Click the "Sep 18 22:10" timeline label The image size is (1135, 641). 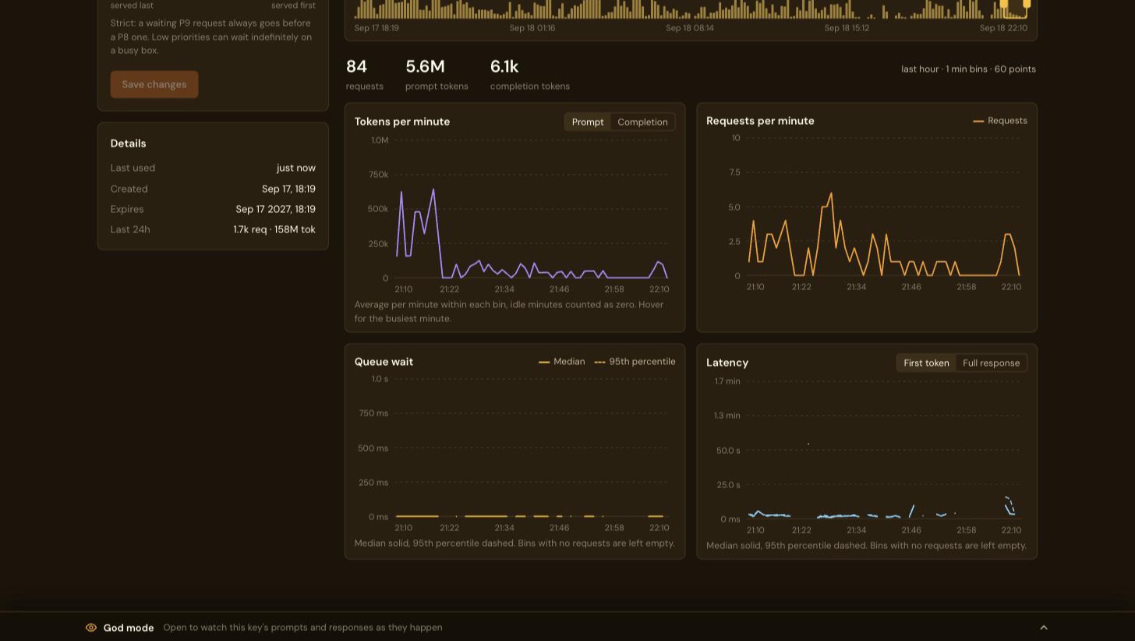click(1003, 28)
